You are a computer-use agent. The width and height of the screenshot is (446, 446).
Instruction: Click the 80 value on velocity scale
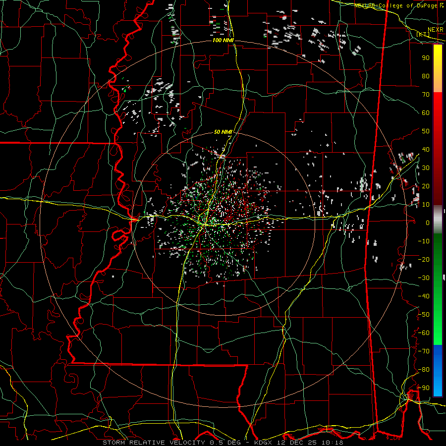pos(426,76)
